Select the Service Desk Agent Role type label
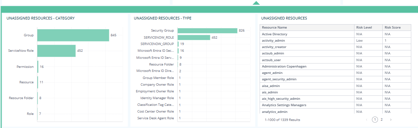418x128 pixels. pos(156,118)
